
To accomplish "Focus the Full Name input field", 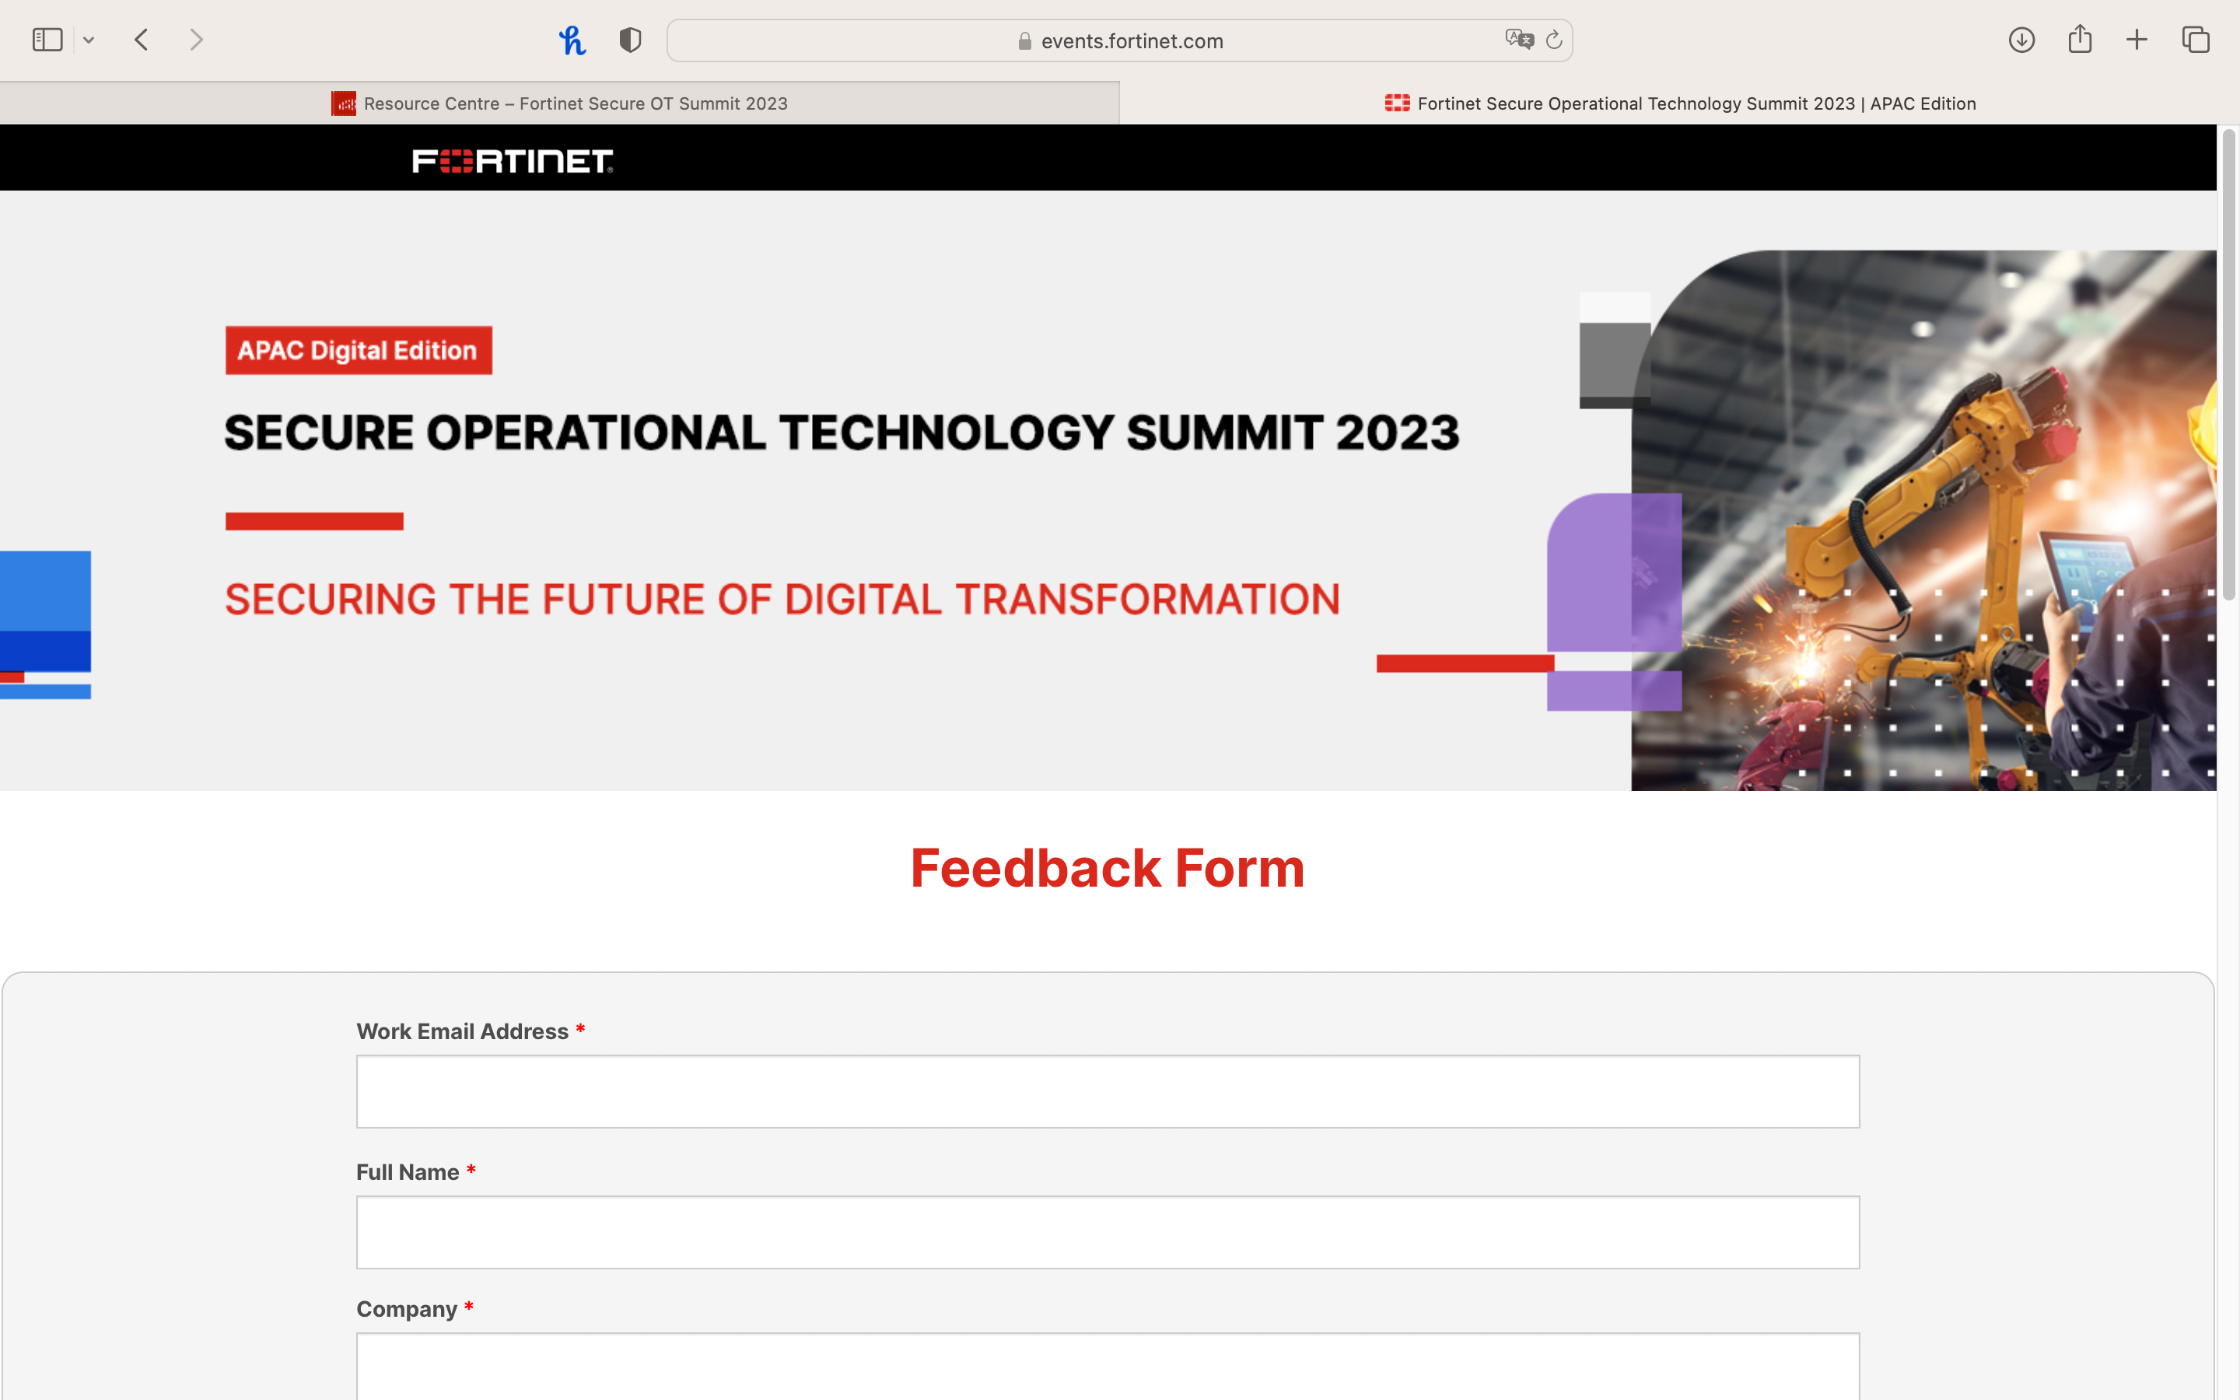I will [1107, 1233].
